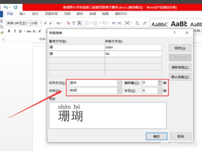Click the 默认读音 button
This screenshot has height=151, width=202.
(x=180, y=77)
